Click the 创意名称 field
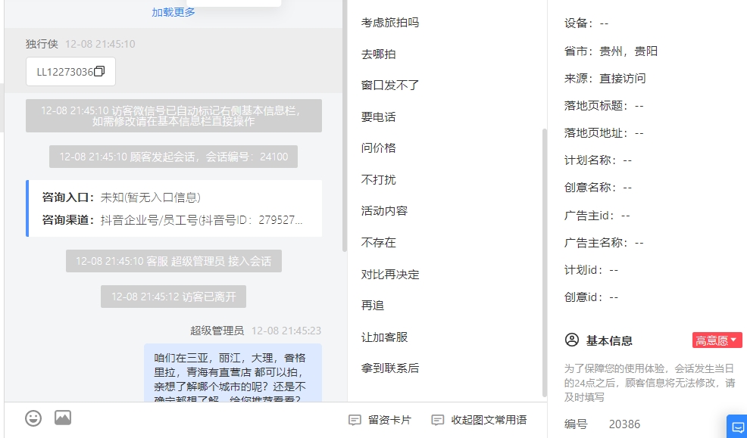Image resolution: width=747 pixels, height=438 pixels. (x=599, y=188)
